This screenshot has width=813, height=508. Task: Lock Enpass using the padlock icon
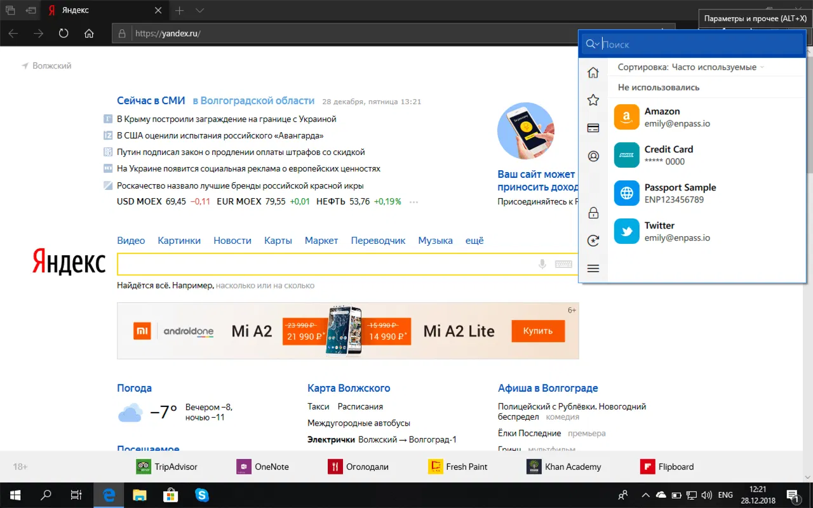[593, 212]
